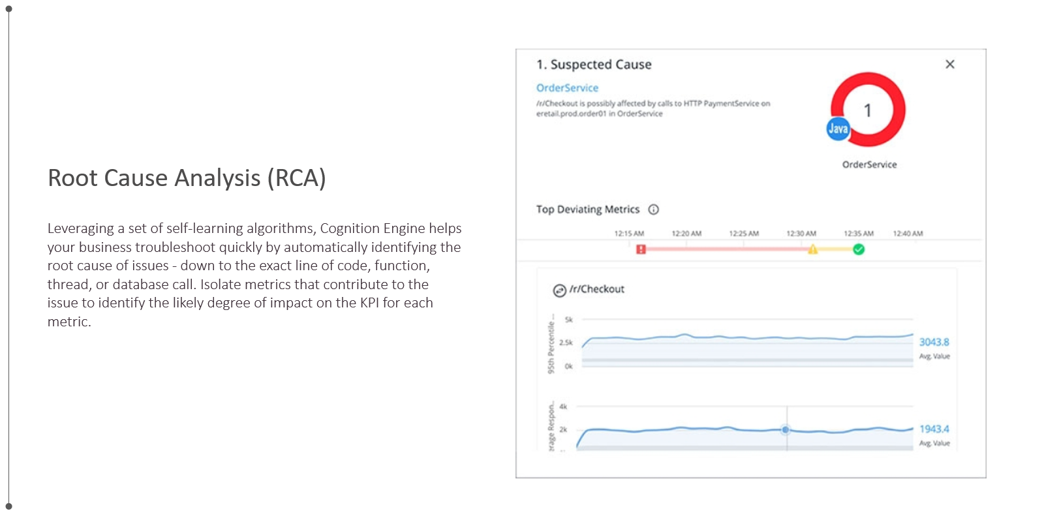Select the red critical alert timeline marker

pos(641,249)
